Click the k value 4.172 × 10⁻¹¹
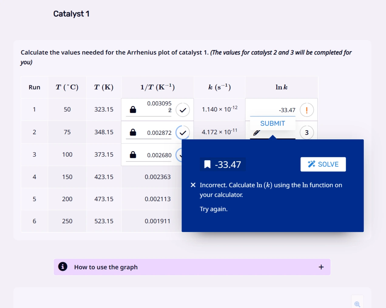Screen dimensions: 386x308 (220, 132)
